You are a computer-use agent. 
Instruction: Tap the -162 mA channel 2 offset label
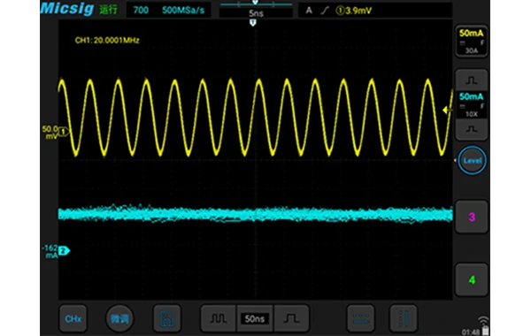50,252
